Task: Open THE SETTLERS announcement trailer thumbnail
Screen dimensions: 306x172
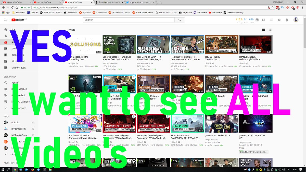Action: [222, 45]
